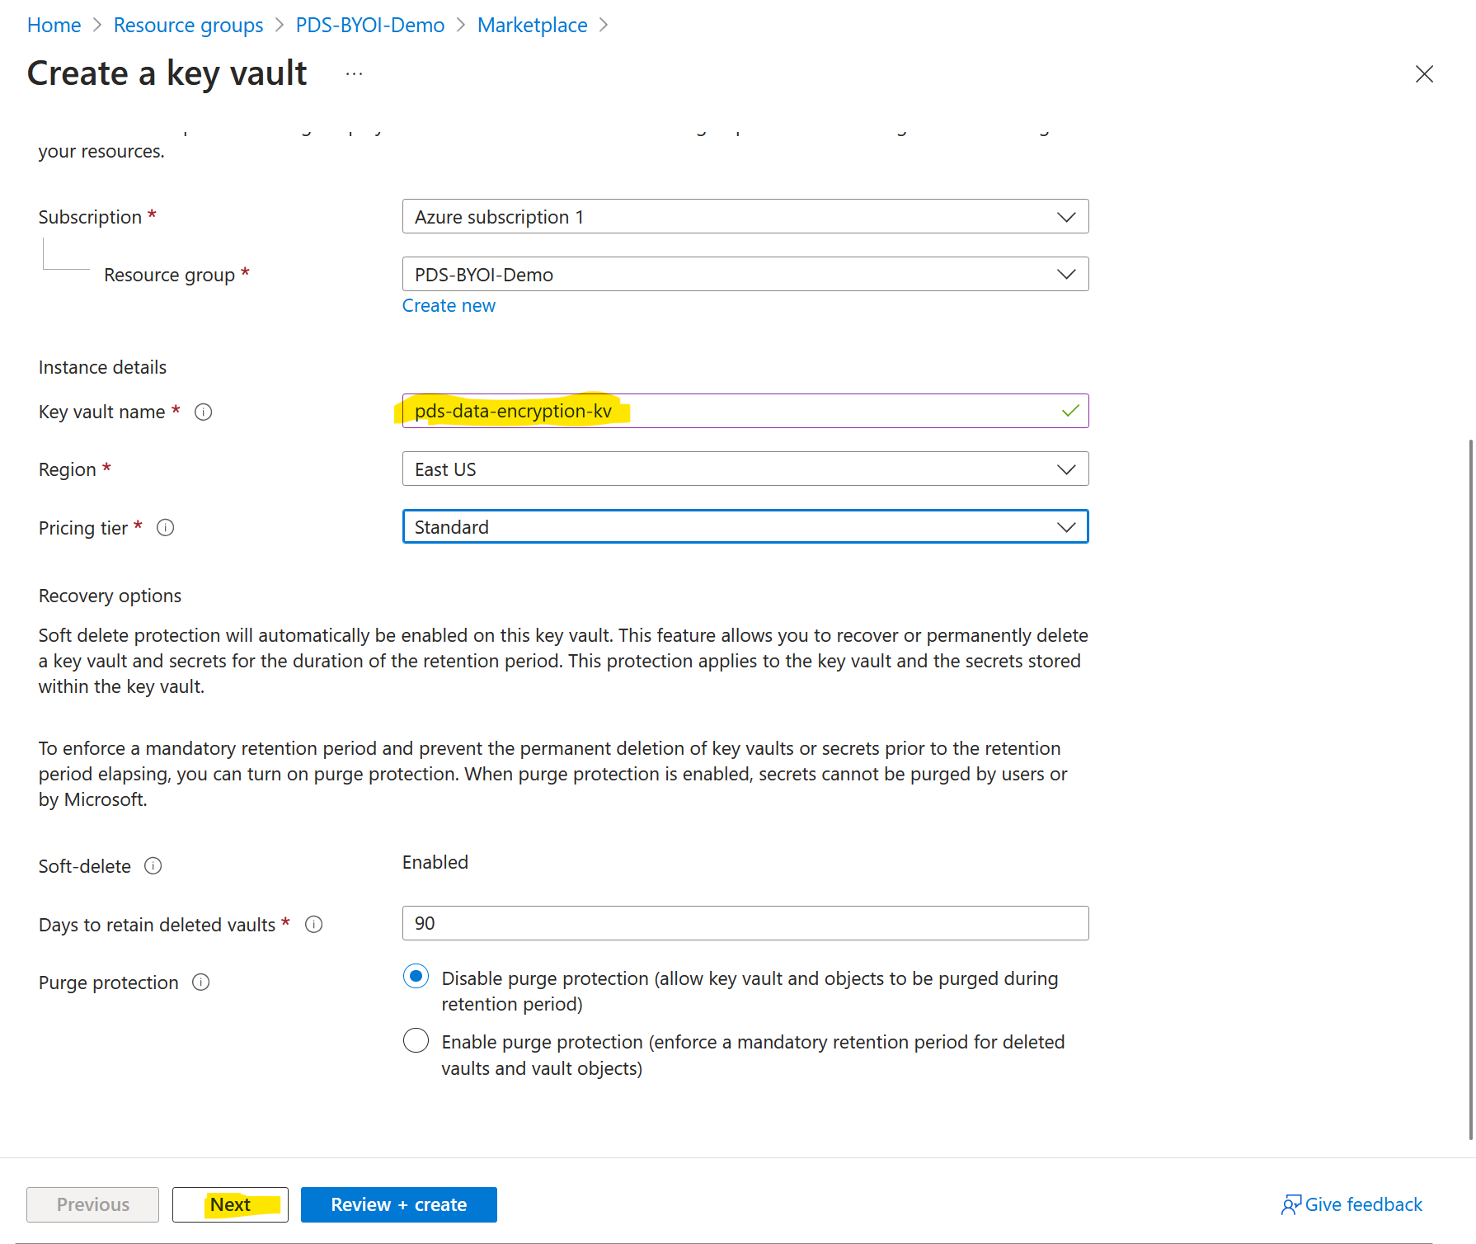
Task: Open the Key vault name info tooltip
Action: (x=203, y=411)
